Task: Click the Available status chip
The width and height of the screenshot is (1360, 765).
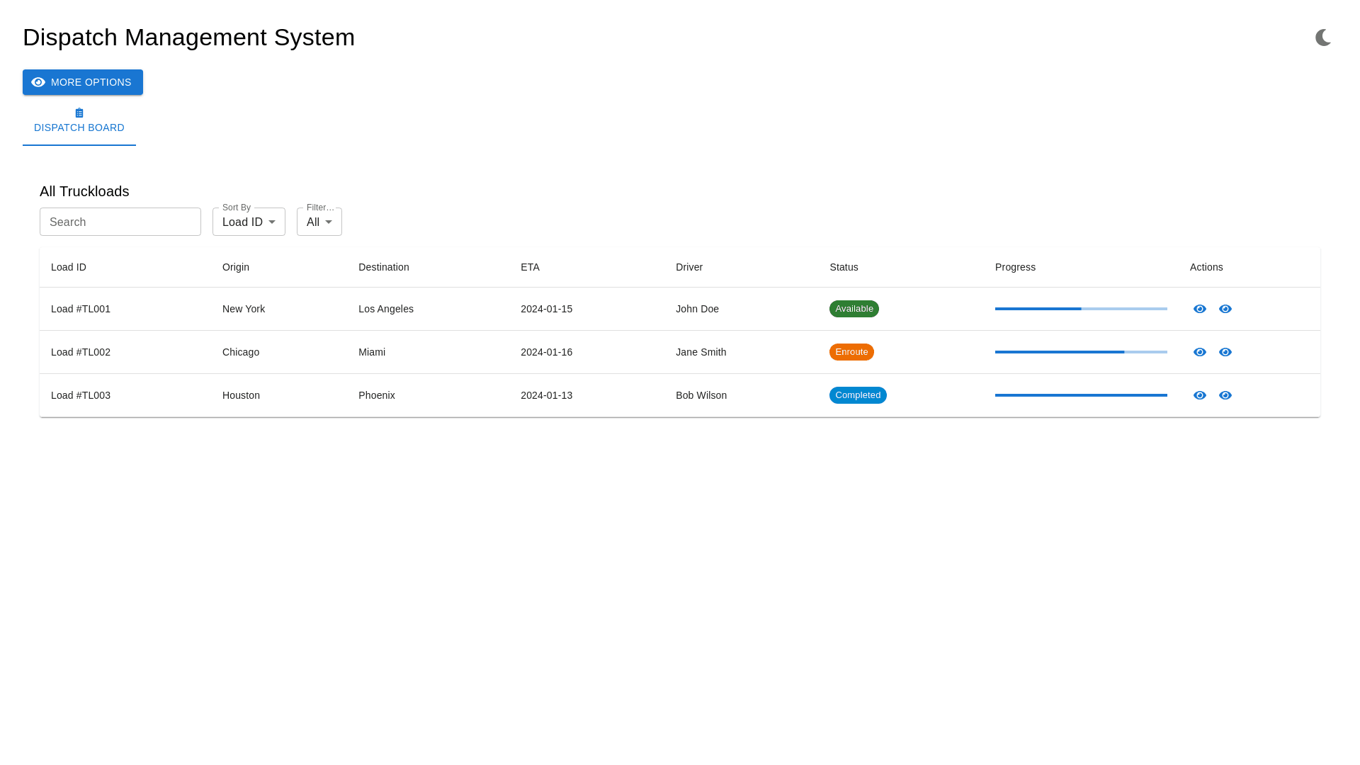Action: pyautogui.click(x=854, y=309)
